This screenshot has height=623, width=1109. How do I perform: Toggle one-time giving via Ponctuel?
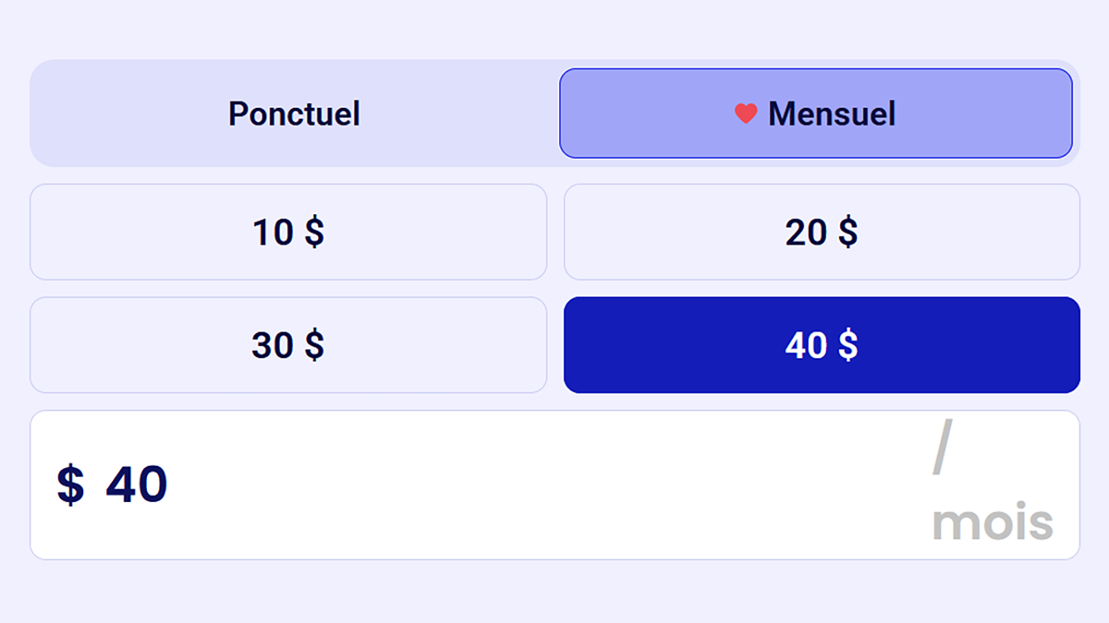(293, 113)
